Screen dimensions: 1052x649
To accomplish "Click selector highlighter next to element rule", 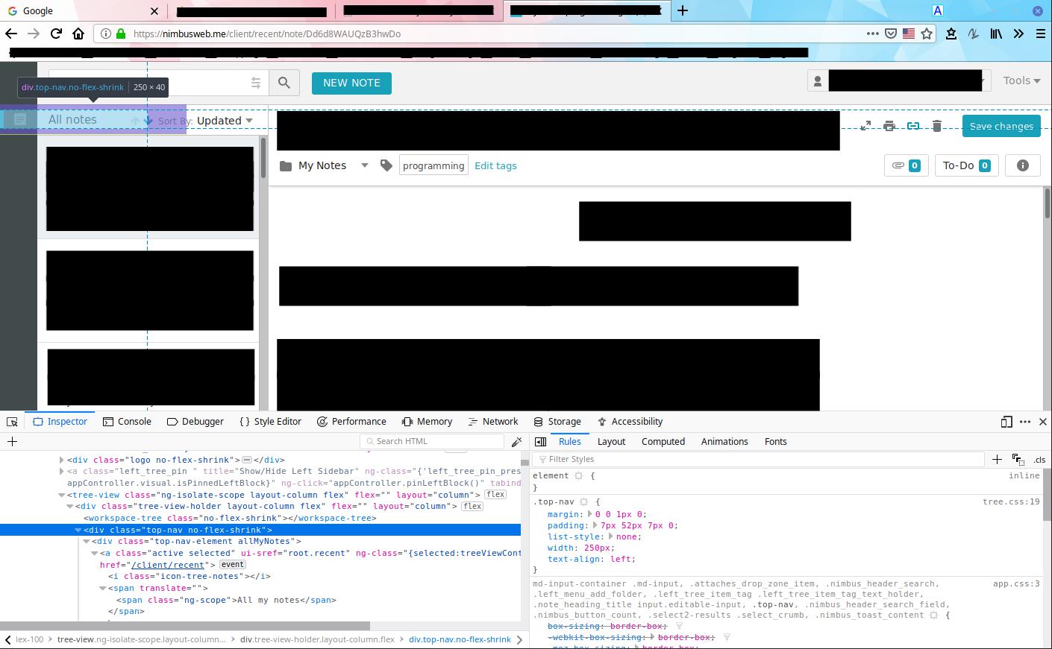I will (578, 476).
